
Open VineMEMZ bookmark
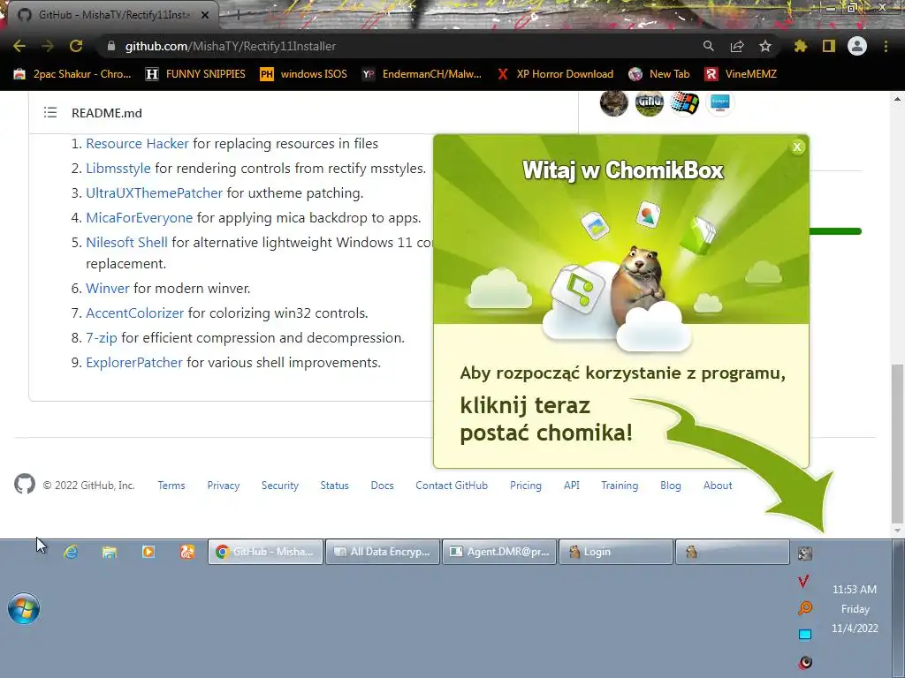(x=741, y=74)
